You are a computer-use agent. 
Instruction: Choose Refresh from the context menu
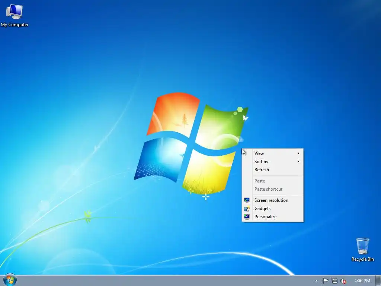click(x=272, y=170)
